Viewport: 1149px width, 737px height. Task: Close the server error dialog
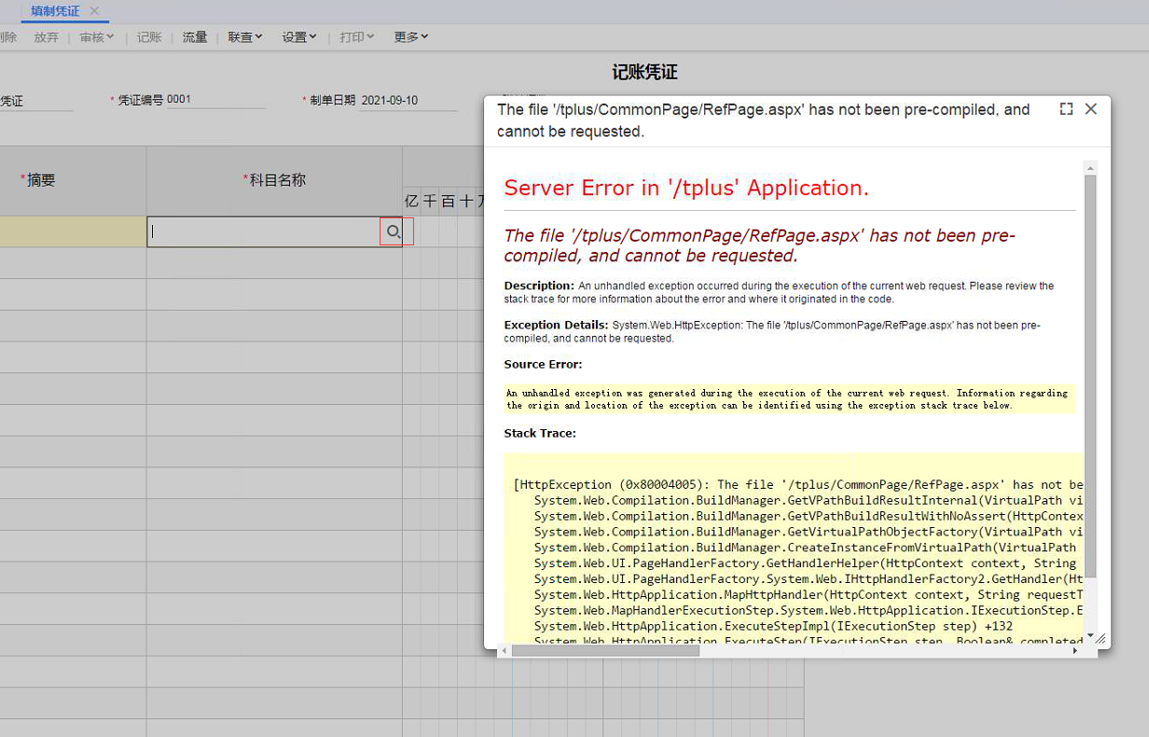[1091, 109]
